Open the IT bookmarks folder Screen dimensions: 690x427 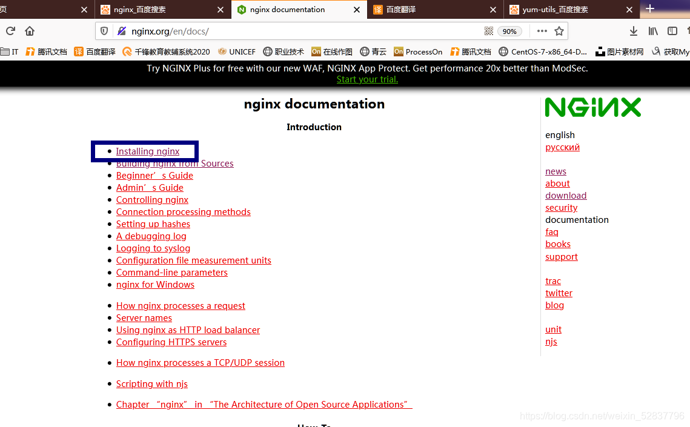coord(9,52)
